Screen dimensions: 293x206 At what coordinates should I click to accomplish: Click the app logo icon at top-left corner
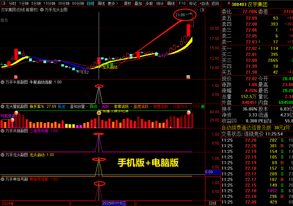coord(3,3)
